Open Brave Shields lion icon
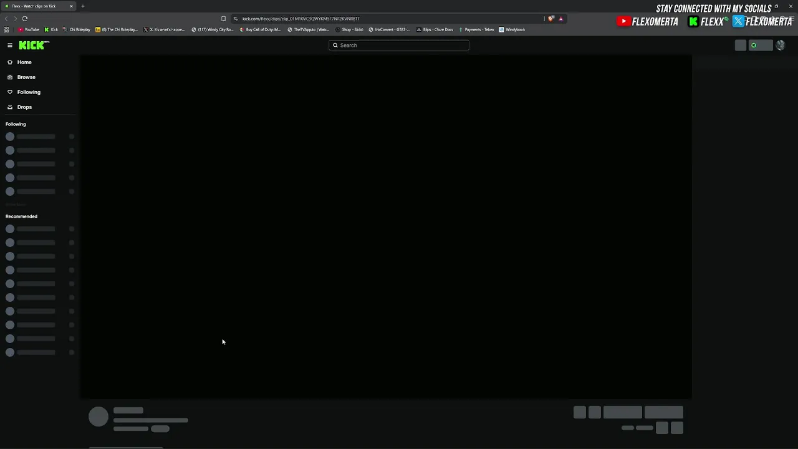 click(551, 19)
